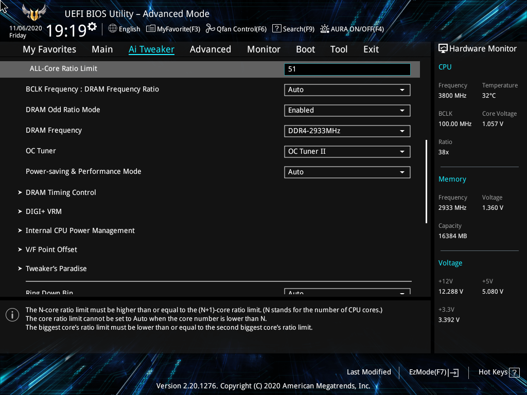Expand DIGI+ VRM submenu

coord(44,211)
